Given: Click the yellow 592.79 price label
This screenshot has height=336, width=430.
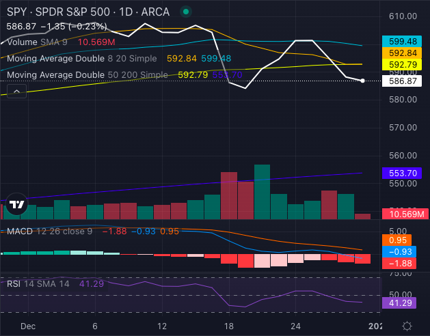Looking at the screenshot, I should (405, 66).
